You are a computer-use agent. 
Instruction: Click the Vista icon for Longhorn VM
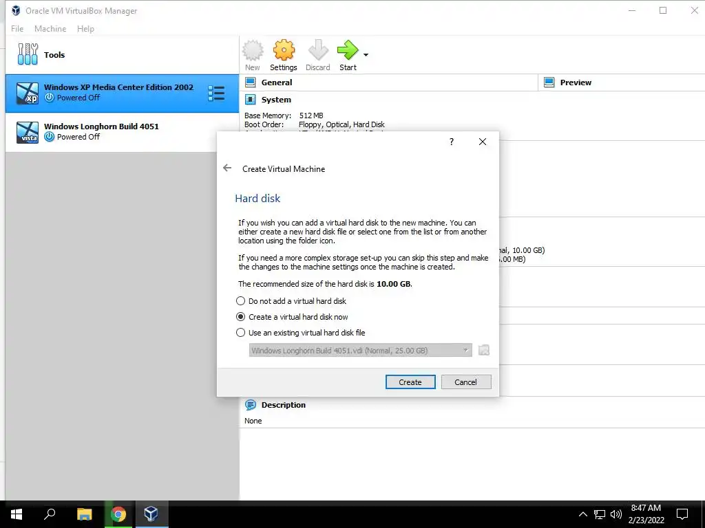(x=28, y=133)
